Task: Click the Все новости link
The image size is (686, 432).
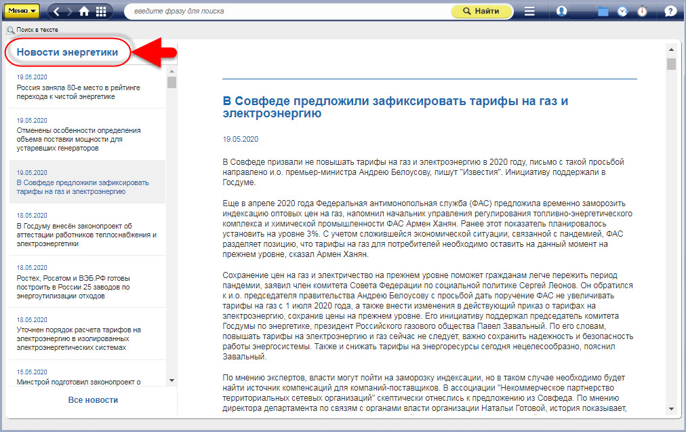Action: (x=93, y=400)
